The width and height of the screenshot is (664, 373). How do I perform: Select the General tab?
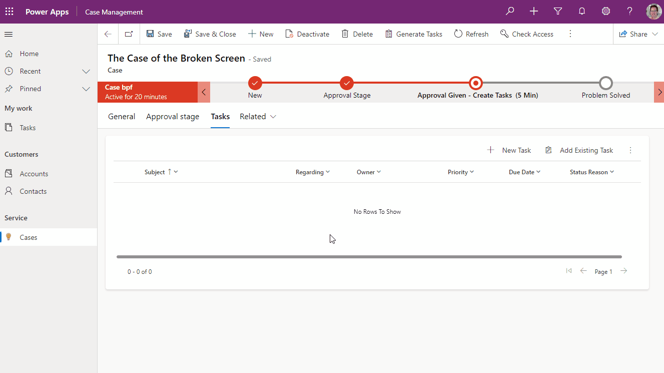pos(121,116)
